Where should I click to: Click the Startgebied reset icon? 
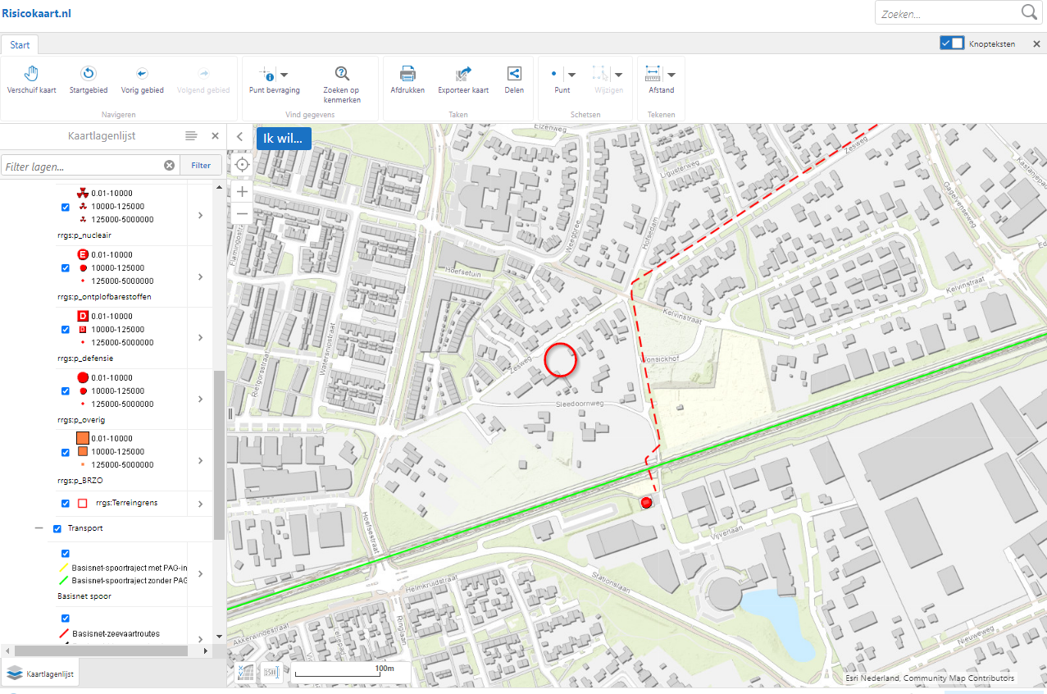coord(89,74)
